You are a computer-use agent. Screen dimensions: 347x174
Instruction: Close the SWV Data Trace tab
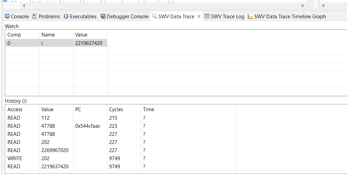point(199,16)
